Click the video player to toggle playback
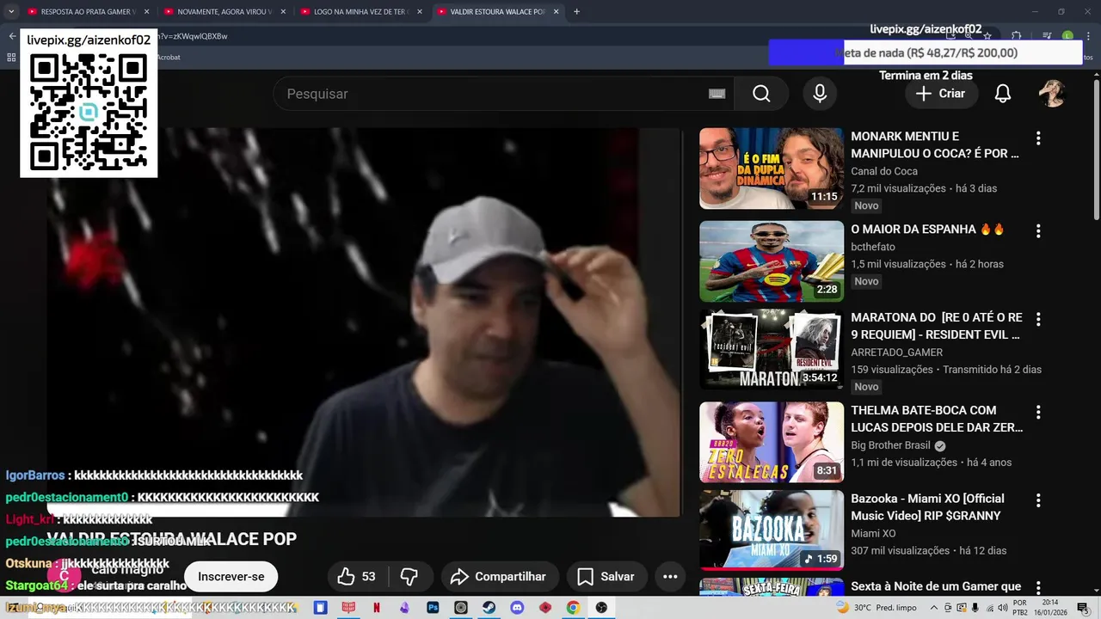 (364, 322)
